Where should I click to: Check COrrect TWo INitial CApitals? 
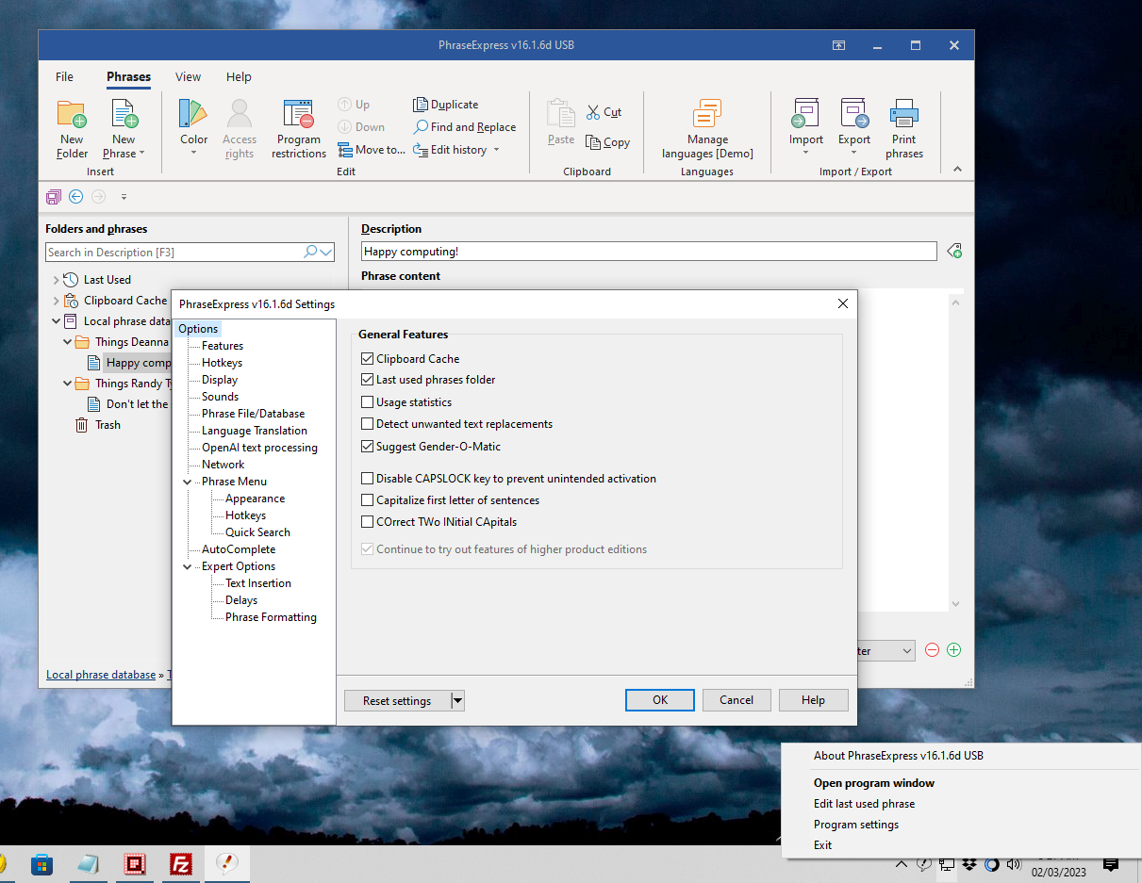point(368,522)
